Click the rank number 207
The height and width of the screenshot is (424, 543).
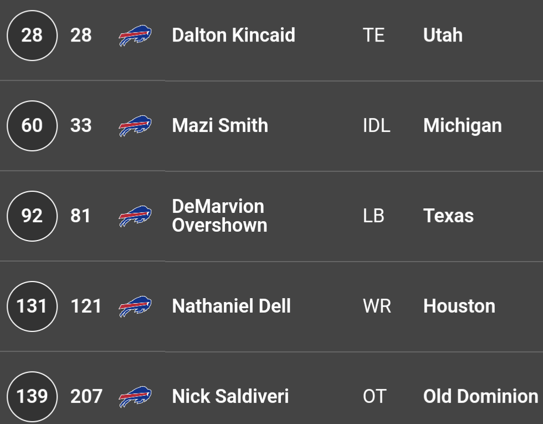click(x=86, y=396)
